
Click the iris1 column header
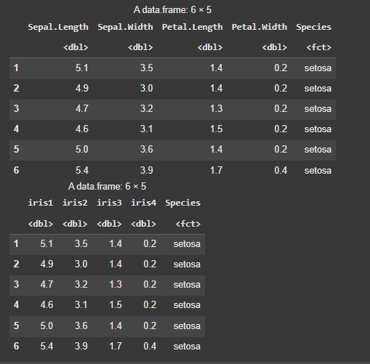(41, 203)
